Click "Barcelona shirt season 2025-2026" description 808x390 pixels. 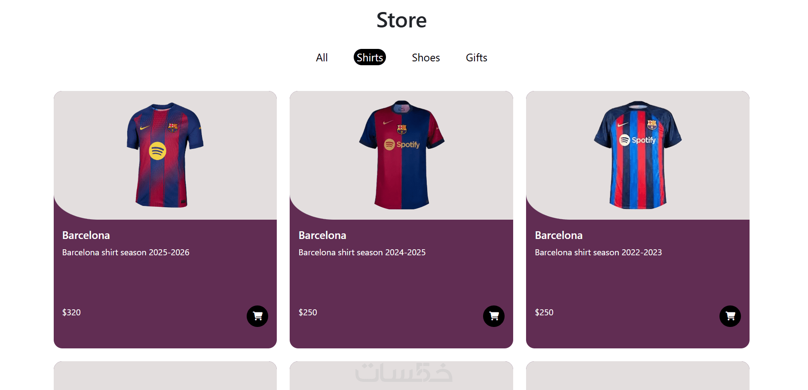point(125,252)
